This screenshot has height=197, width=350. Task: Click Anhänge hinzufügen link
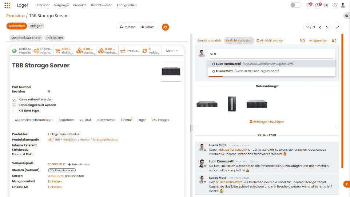pos(267,122)
